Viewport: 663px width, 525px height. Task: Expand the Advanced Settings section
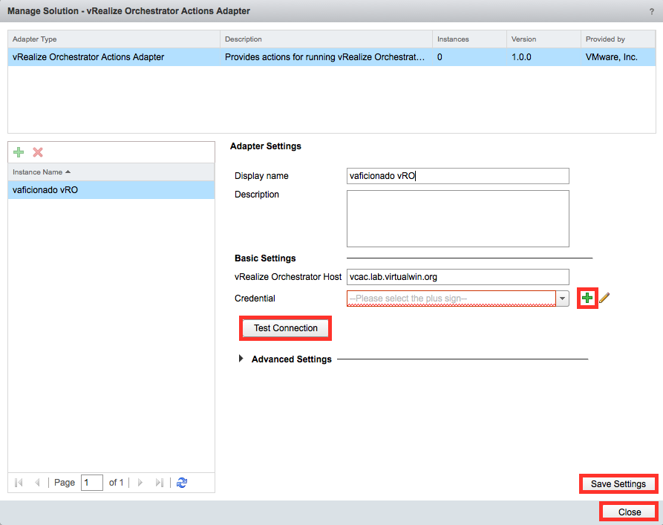[x=241, y=359]
